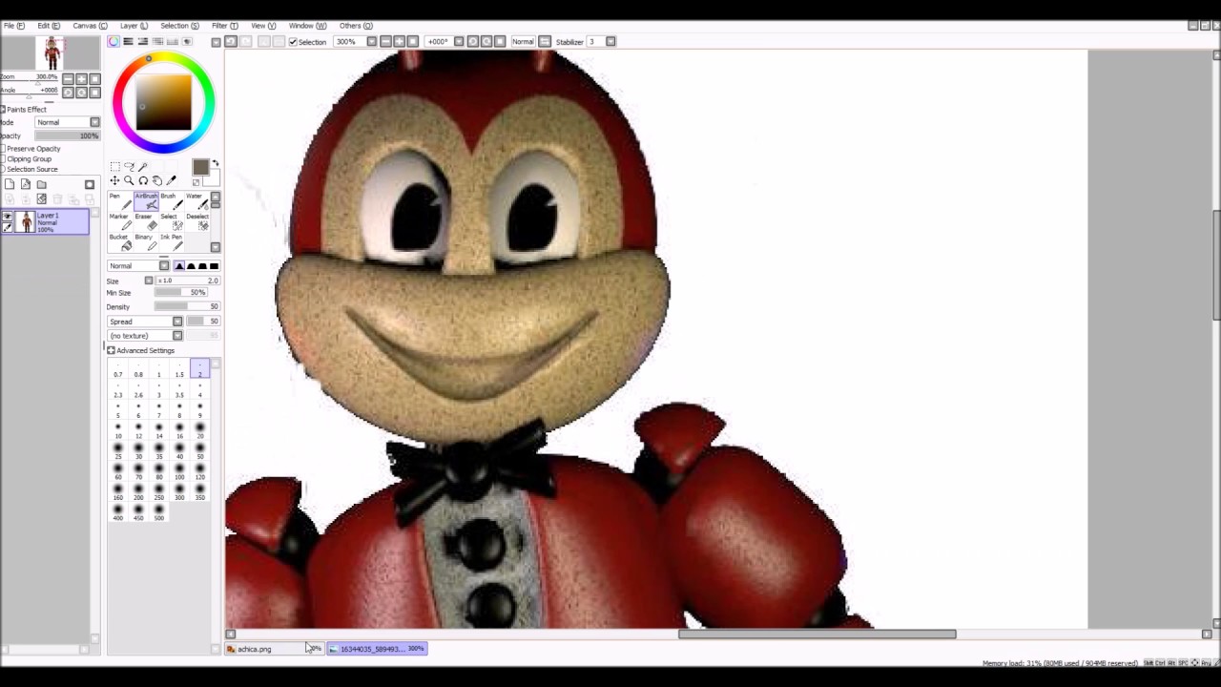Select the AirBrush tool
This screenshot has width=1221, height=687.
pyautogui.click(x=145, y=201)
